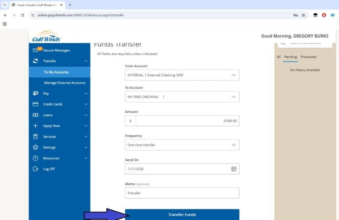Image resolution: width=339 pixels, height=220 pixels.
Task: Click into the Memo text field
Action: point(182,193)
